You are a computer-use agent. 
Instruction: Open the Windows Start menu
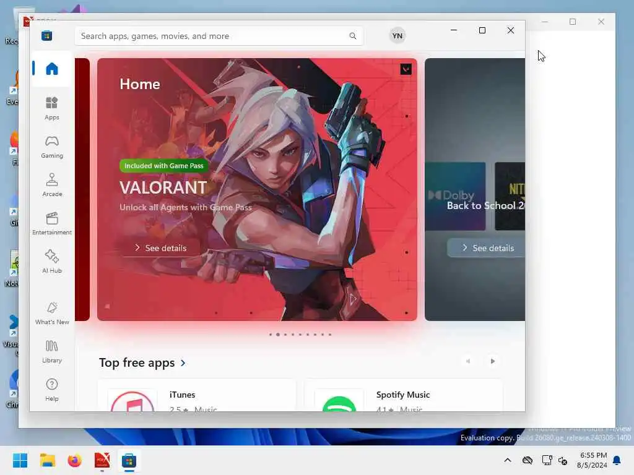coord(20,460)
